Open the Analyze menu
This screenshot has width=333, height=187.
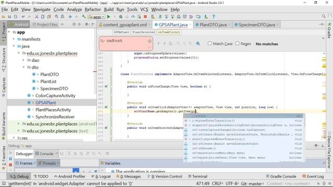pos(74,9)
